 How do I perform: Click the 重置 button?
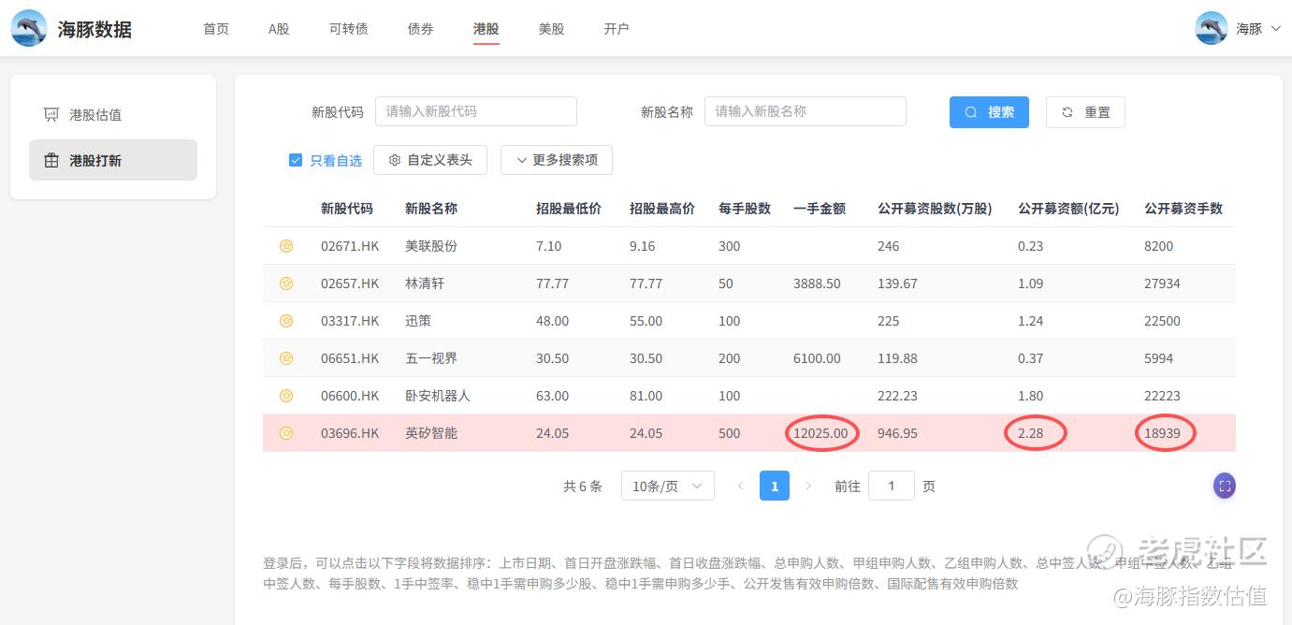[1085, 112]
